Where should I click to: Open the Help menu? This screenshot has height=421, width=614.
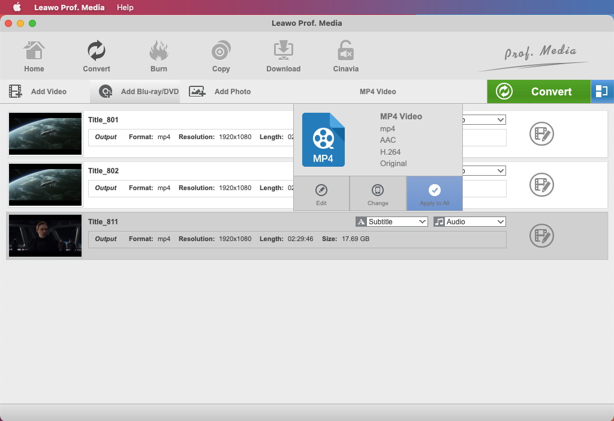[x=125, y=7]
